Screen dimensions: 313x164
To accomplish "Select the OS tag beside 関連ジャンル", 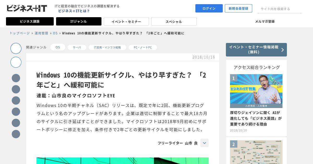I will [58, 47].
